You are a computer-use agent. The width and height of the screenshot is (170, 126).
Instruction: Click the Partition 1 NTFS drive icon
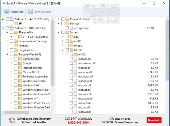(12, 28)
